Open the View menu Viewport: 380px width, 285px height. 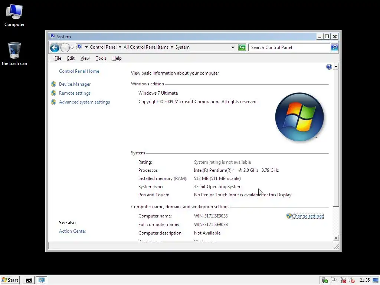coord(85,58)
